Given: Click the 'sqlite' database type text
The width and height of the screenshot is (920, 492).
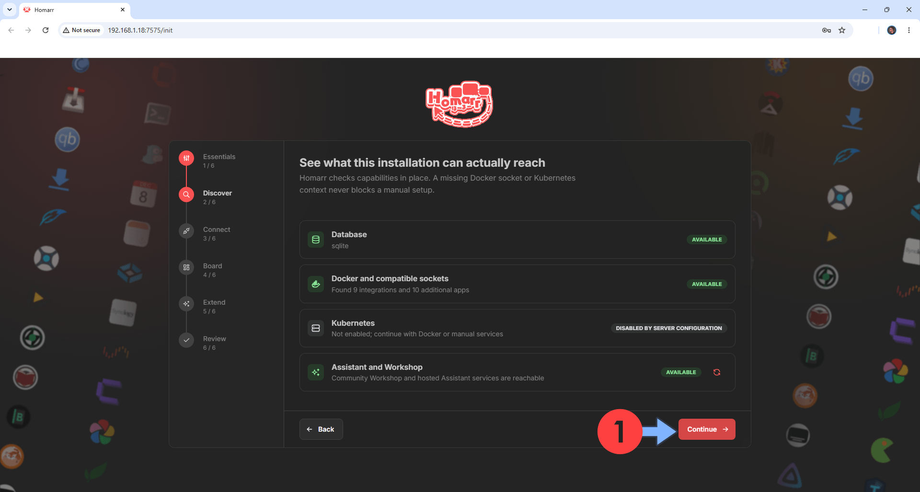Looking at the screenshot, I should (340, 246).
